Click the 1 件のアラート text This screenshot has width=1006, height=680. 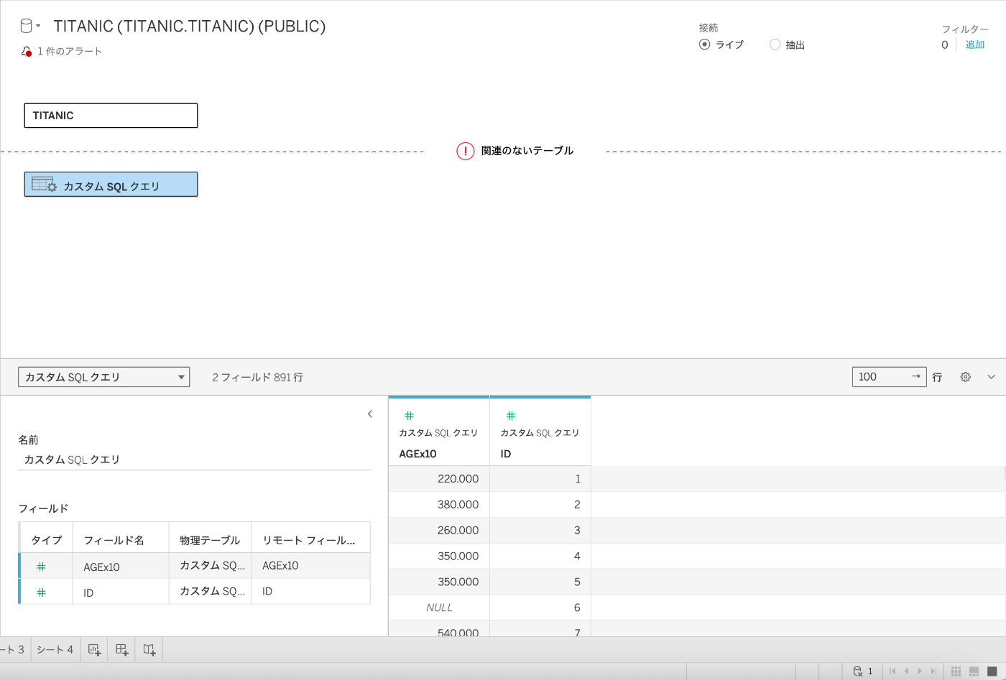pos(70,52)
